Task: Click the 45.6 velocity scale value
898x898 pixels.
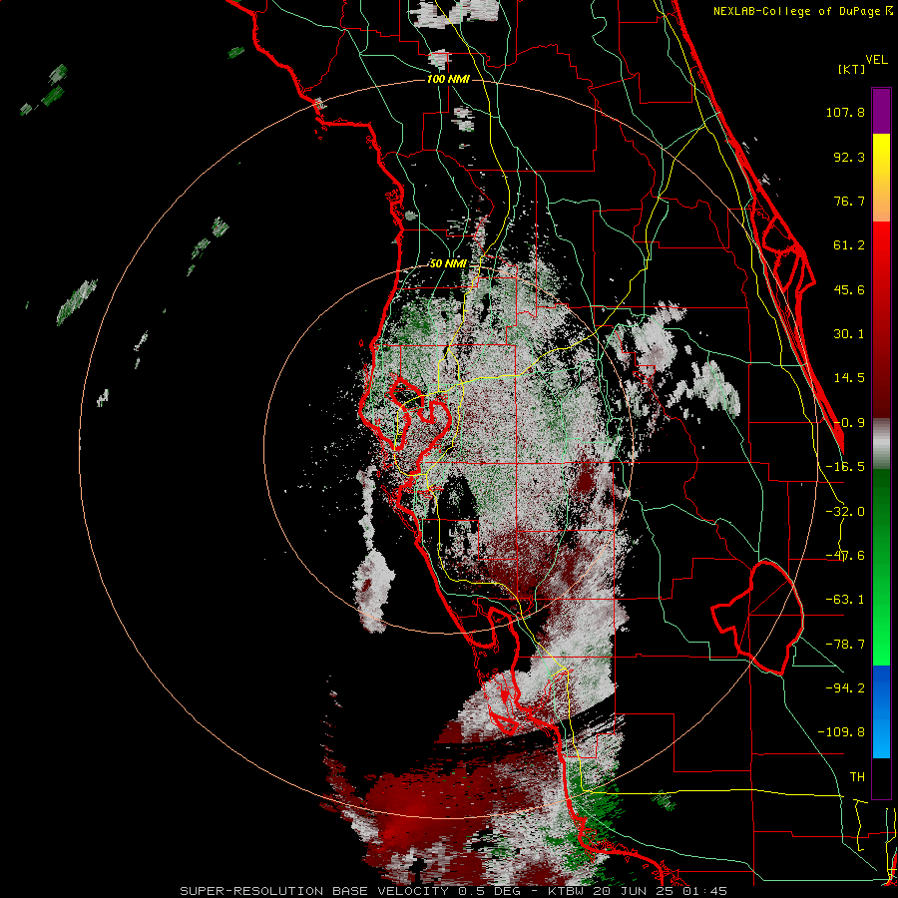Action: point(849,289)
